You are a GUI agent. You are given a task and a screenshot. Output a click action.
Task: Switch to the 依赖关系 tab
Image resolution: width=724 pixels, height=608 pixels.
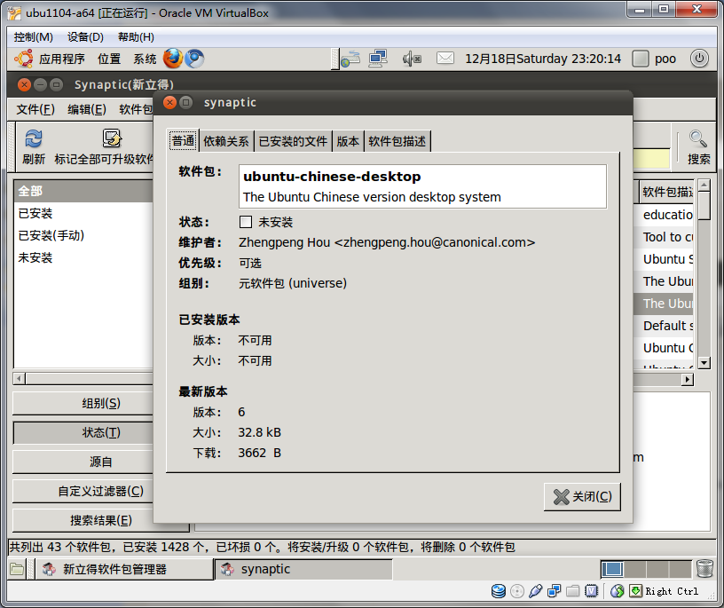pos(226,141)
